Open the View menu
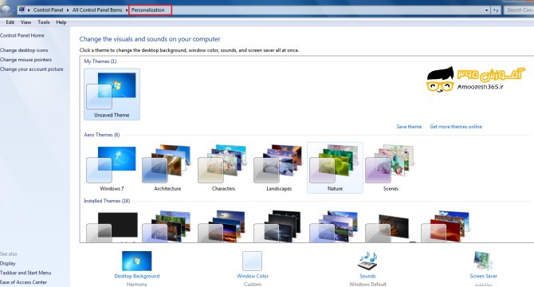 click(26, 22)
